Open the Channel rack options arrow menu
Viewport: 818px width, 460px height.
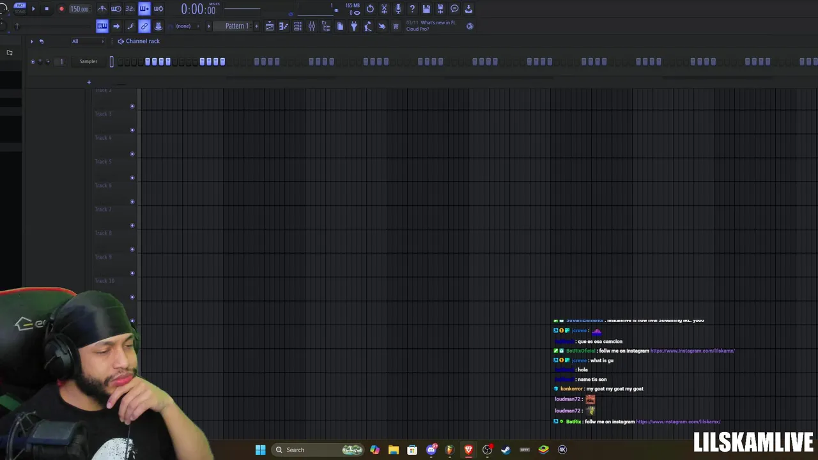coord(32,41)
